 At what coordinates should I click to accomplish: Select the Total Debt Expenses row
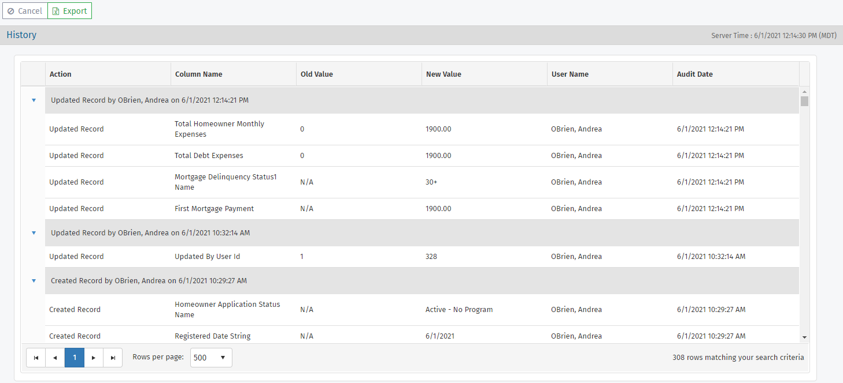click(x=209, y=156)
